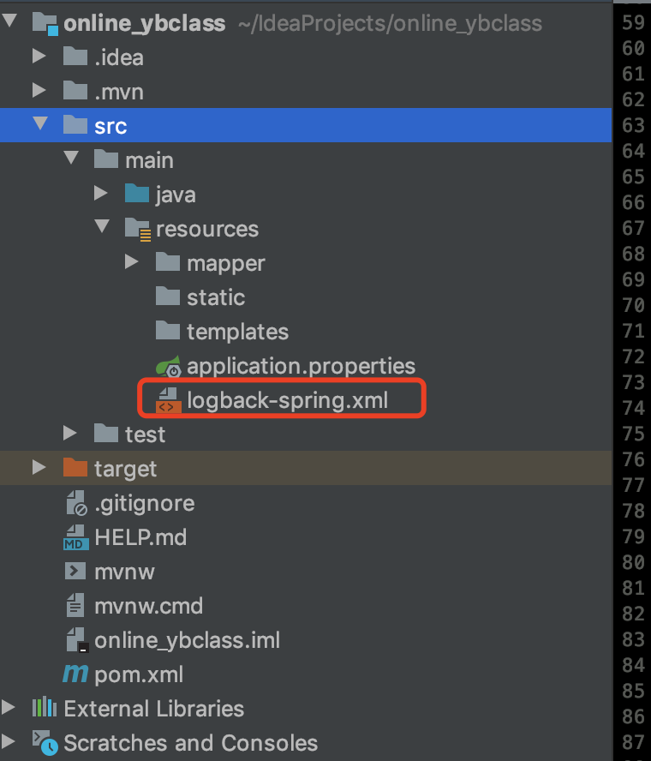Click the file icon beside mvnw.cmd
Viewport: 651px width, 761px height.
(76, 605)
